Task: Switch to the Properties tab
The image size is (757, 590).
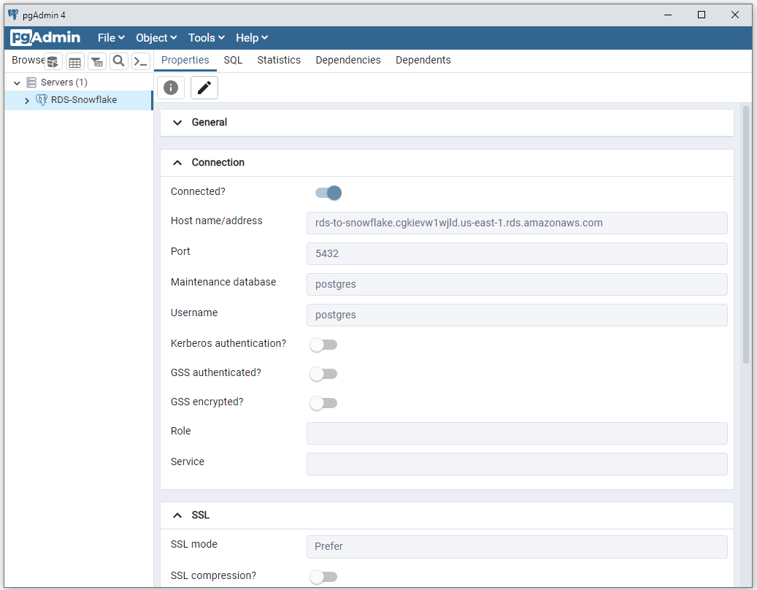Action: pos(185,60)
